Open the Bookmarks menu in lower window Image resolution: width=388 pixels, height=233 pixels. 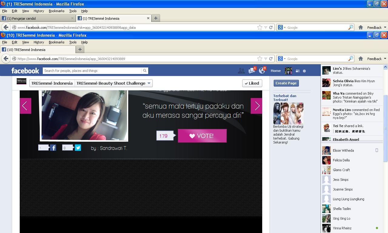(56, 42)
